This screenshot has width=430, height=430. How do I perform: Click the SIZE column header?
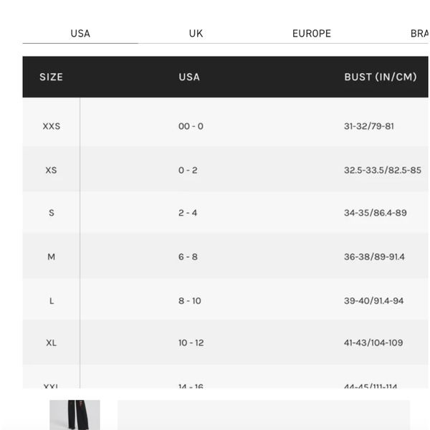click(x=52, y=77)
